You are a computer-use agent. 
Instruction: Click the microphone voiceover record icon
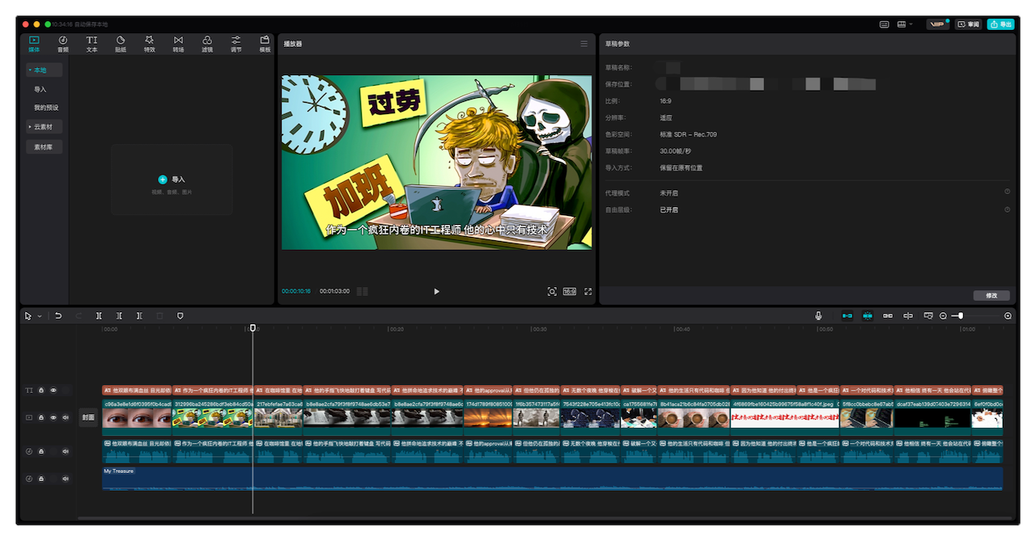pos(818,315)
